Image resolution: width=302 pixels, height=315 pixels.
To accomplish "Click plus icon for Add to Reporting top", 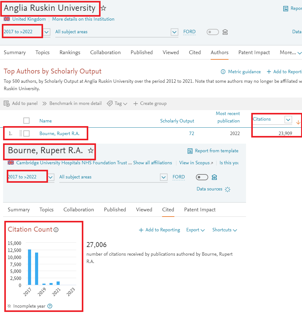I will [x=269, y=72].
